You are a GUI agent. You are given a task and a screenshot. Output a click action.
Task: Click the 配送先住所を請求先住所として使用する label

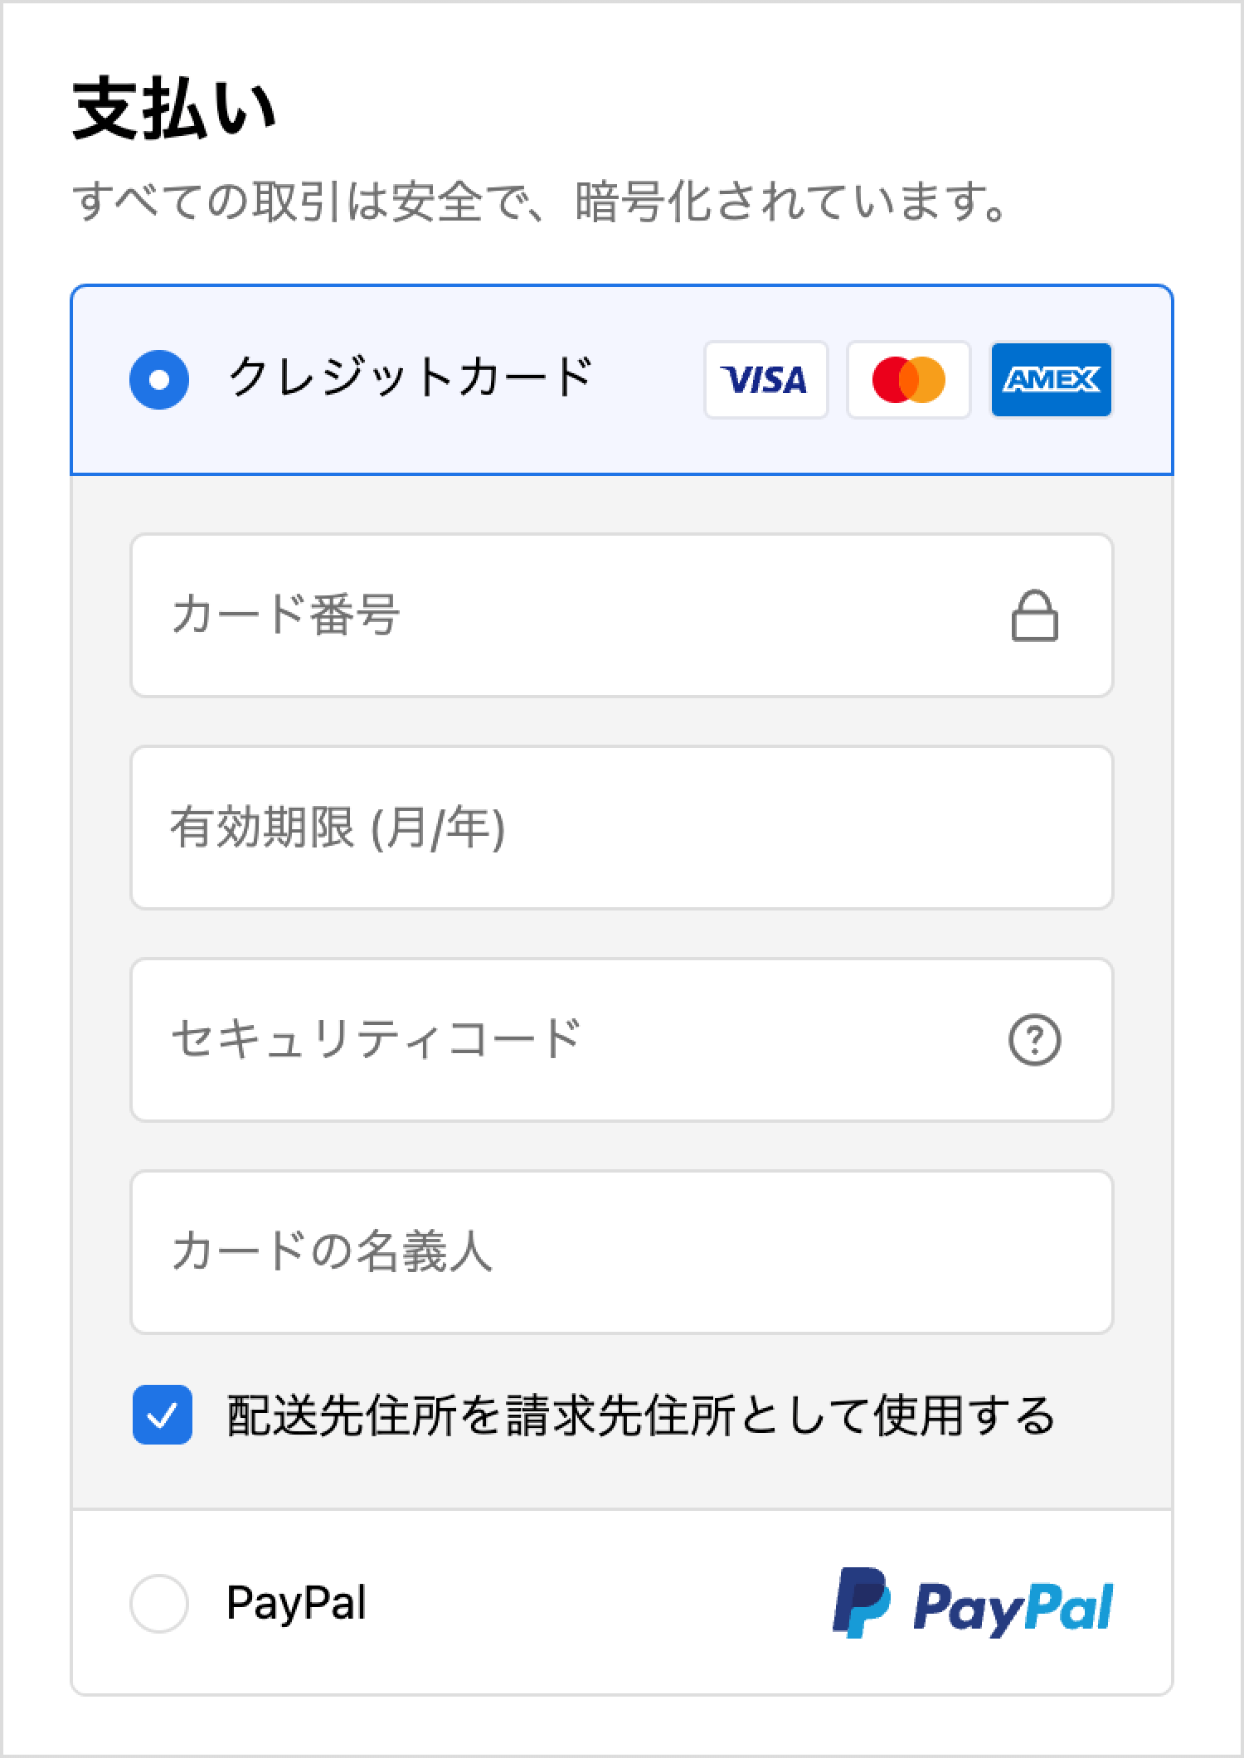(640, 1416)
